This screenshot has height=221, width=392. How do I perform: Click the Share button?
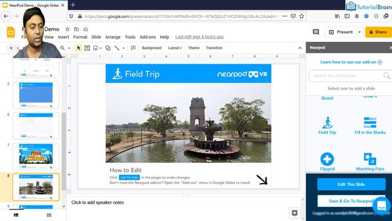379,32
